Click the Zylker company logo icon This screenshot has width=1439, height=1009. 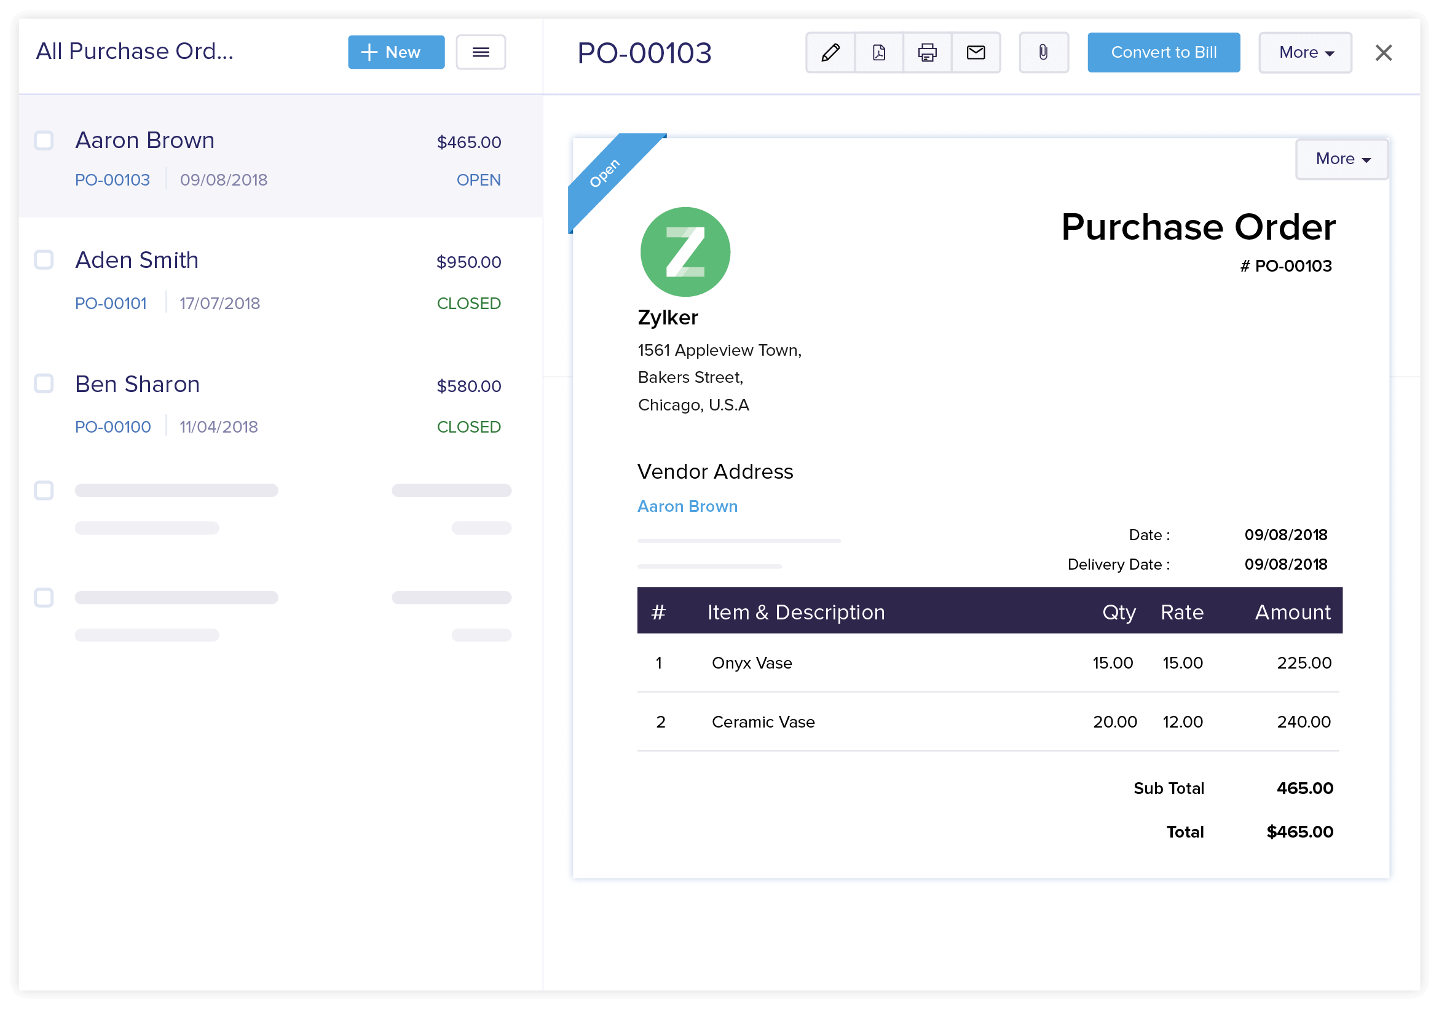click(682, 251)
